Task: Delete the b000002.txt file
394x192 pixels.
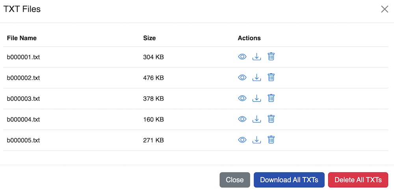Action: tap(271, 78)
